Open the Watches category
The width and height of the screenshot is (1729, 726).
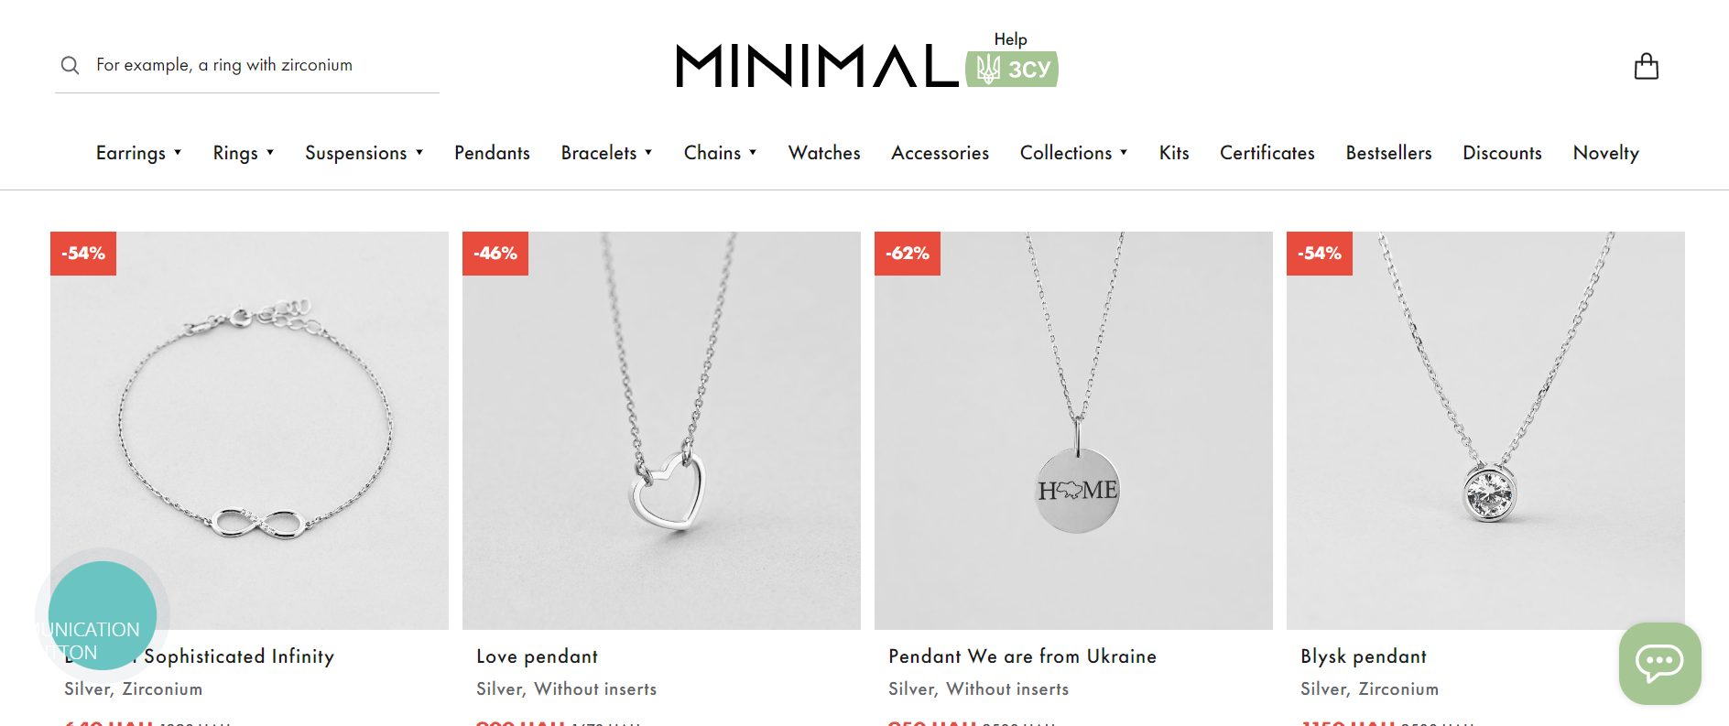(x=824, y=153)
